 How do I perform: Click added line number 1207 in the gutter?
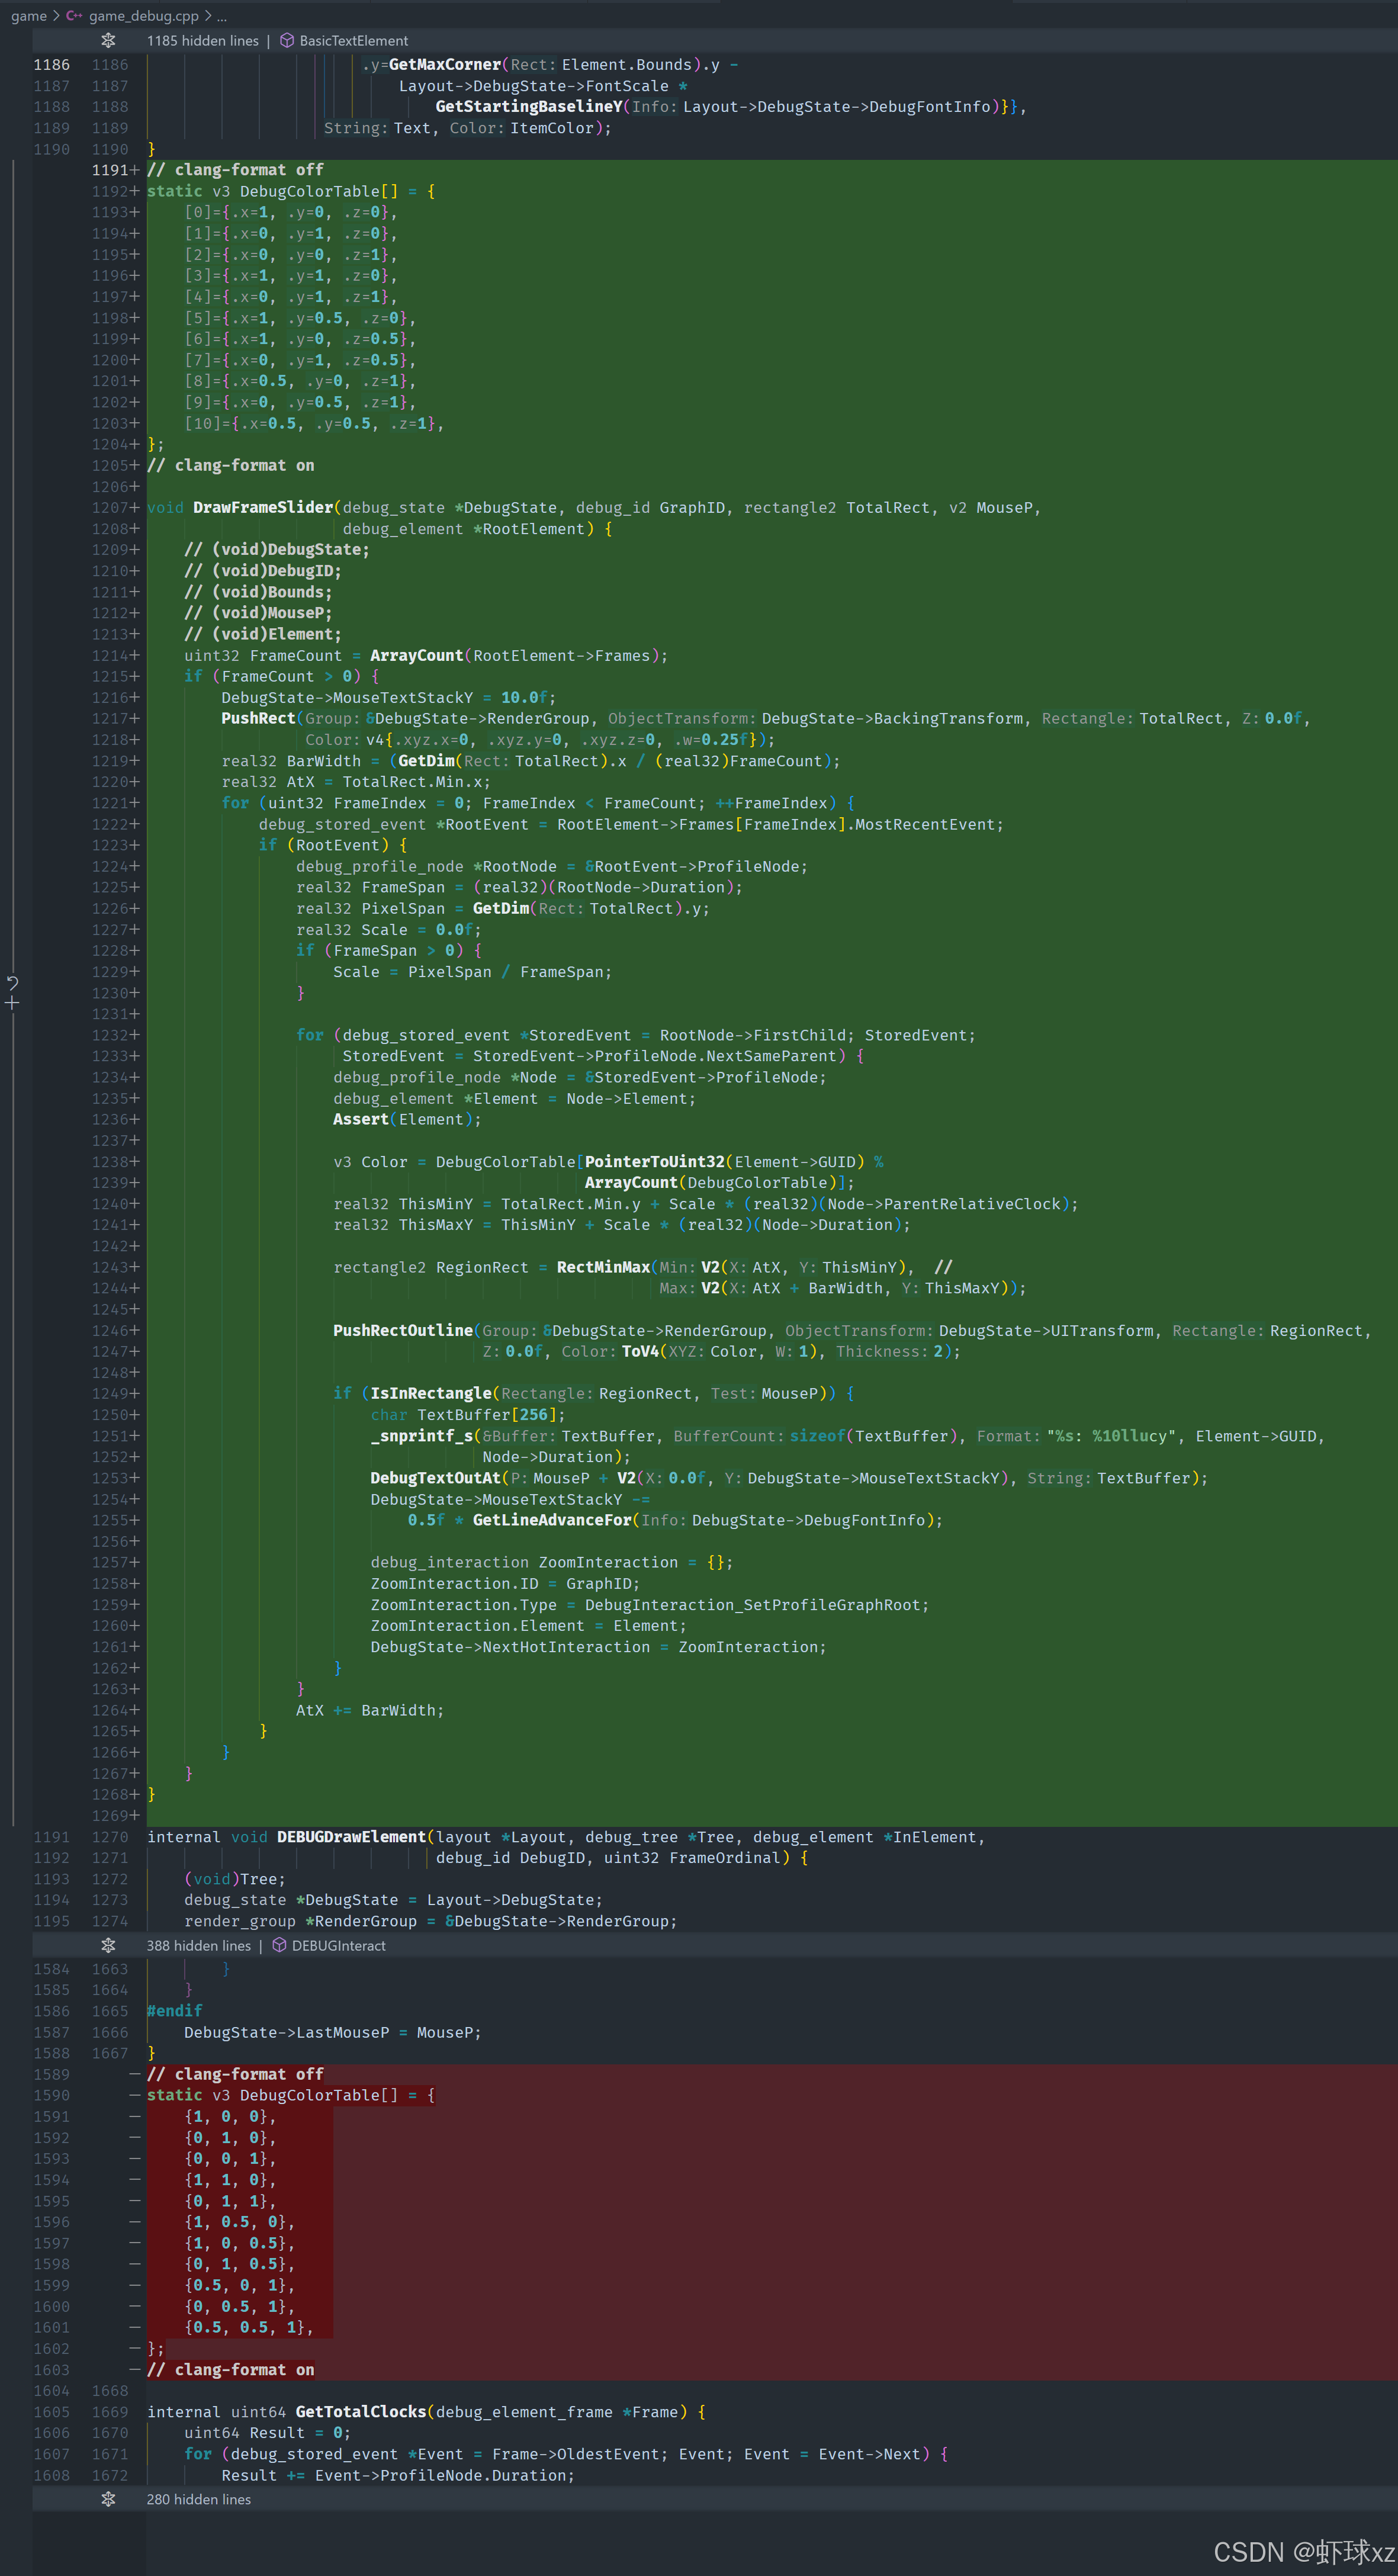(110, 507)
